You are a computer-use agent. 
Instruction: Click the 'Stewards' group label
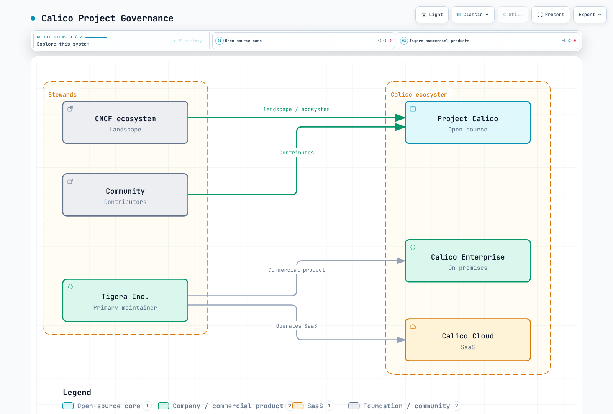(x=62, y=95)
